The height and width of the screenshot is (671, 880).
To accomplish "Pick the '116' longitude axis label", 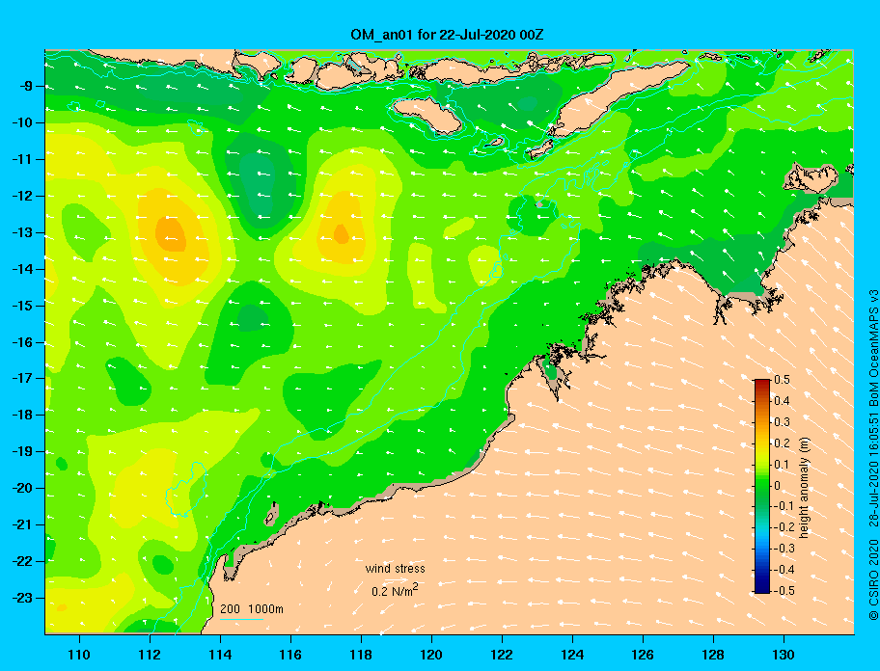I will click(x=290, y=655).
